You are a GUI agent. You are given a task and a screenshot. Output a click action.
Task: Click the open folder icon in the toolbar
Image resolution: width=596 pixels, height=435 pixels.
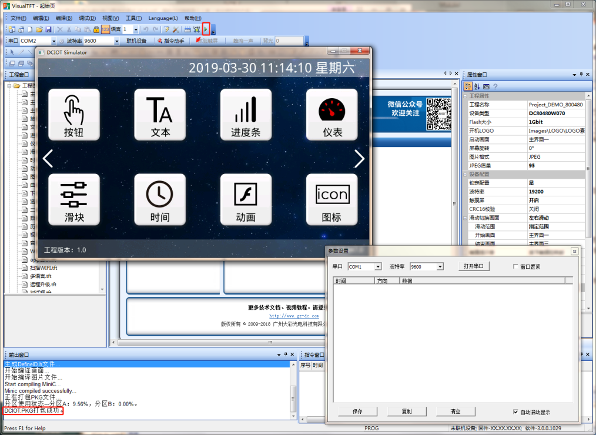coord(39,29)
